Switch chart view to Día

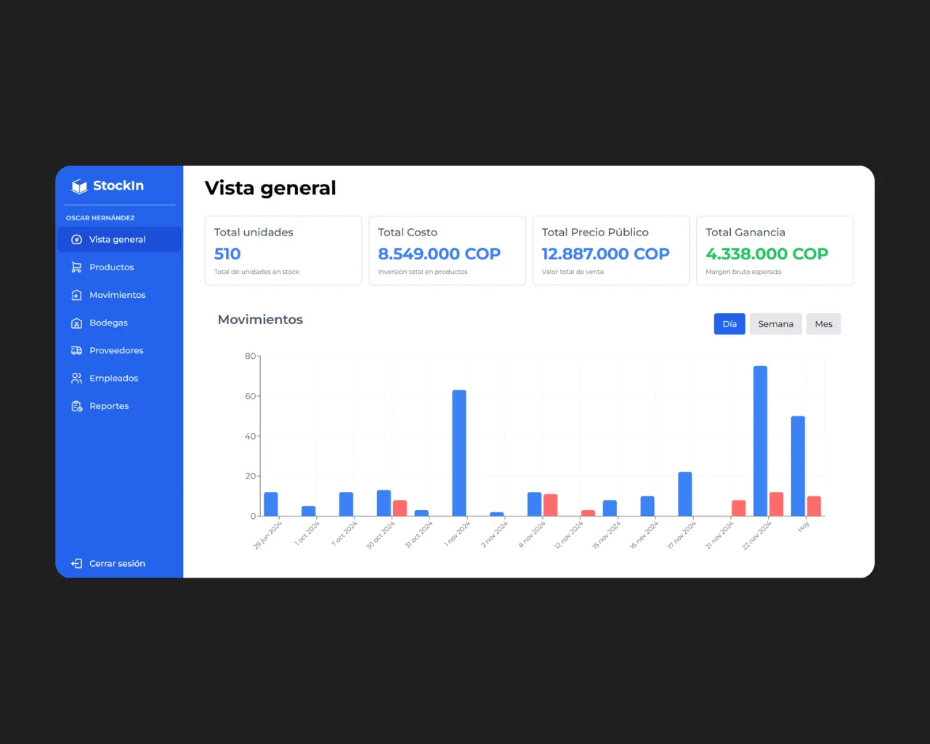click(729, 324)
